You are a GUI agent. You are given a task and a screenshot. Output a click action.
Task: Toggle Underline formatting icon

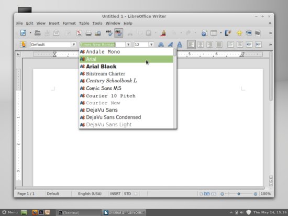tap(180, 45)
